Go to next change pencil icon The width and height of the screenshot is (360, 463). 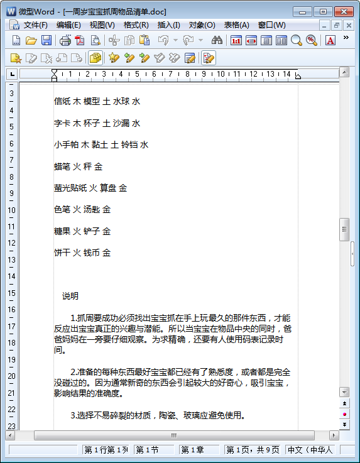144,58
